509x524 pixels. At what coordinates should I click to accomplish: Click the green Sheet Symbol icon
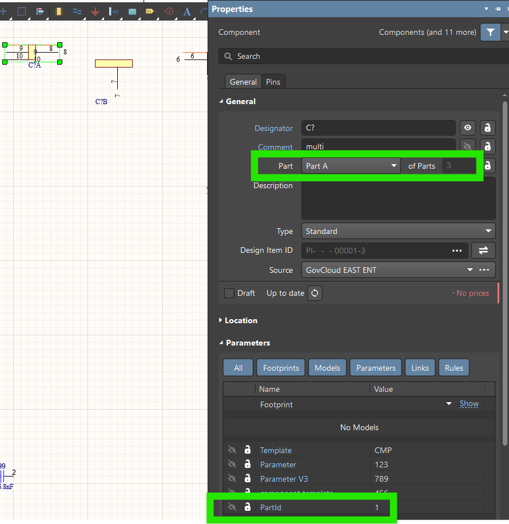(132, 11)
